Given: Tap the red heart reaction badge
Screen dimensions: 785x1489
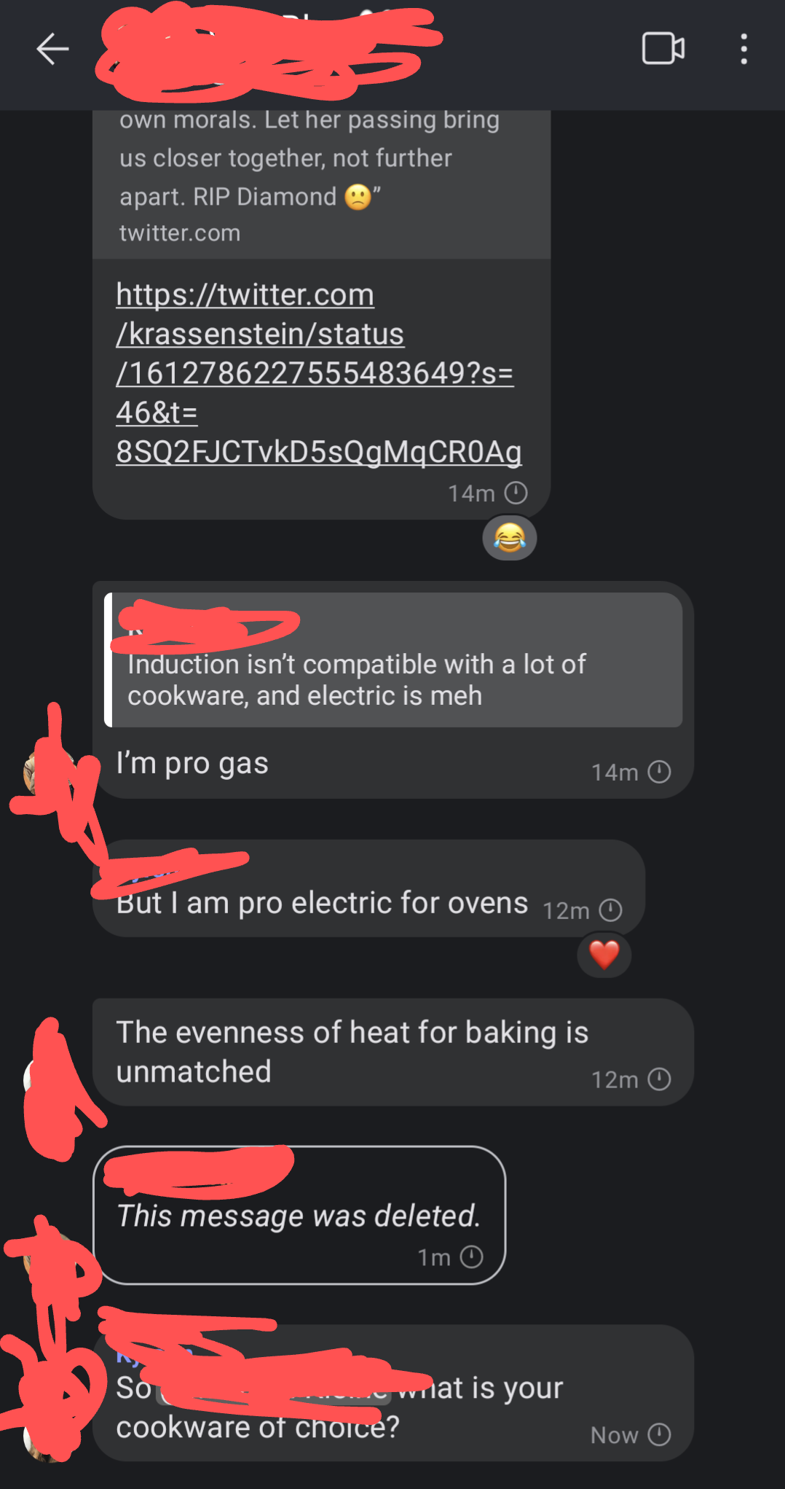Looking at the screenshot, I should pyautogui.click(x=604, y=955).
